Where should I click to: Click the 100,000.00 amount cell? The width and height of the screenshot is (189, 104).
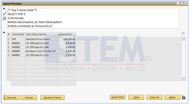pos(67,39)
